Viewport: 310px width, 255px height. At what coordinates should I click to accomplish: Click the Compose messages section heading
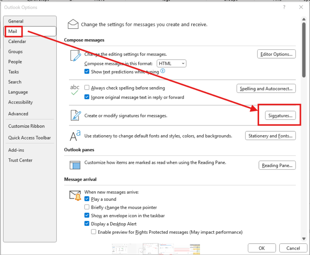pyautogui.click(x=84, y=40)
